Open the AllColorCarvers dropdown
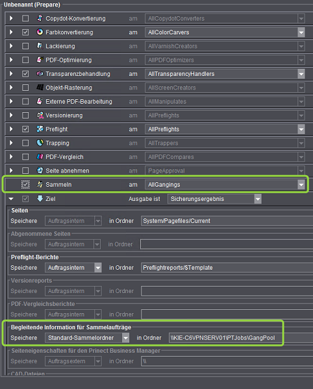313x389 pixels. click(301, 32)
